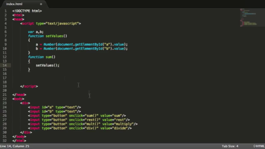
Task: Click the getElementById("a") line
Action: 82,44
